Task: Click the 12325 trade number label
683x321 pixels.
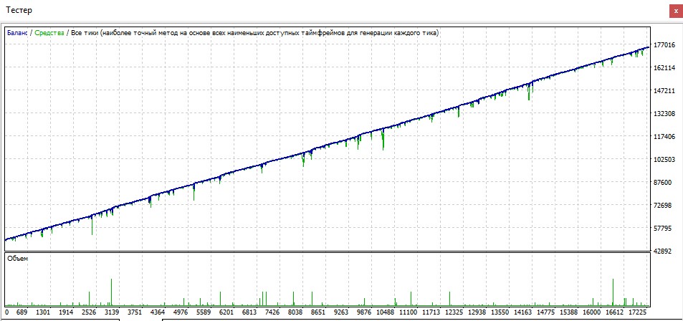Action: click(454, 312)
